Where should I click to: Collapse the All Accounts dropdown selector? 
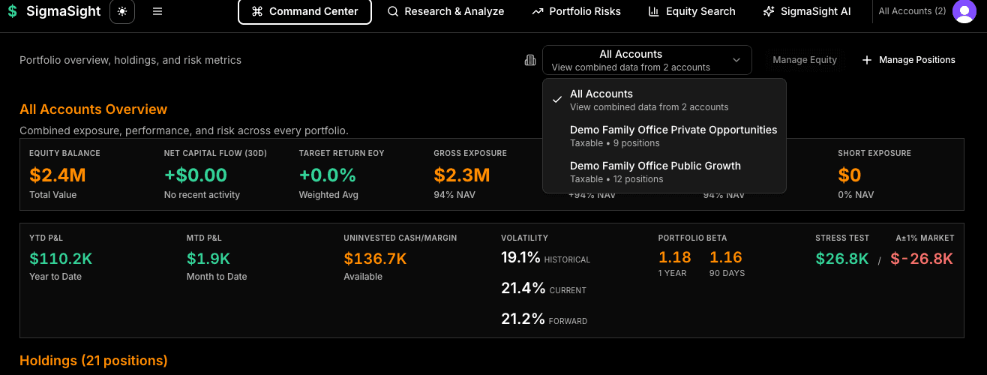coord(647,60)
